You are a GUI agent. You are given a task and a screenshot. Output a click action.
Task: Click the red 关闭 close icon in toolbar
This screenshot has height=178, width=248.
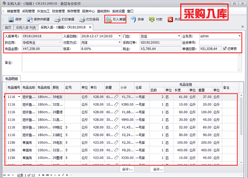170,19
